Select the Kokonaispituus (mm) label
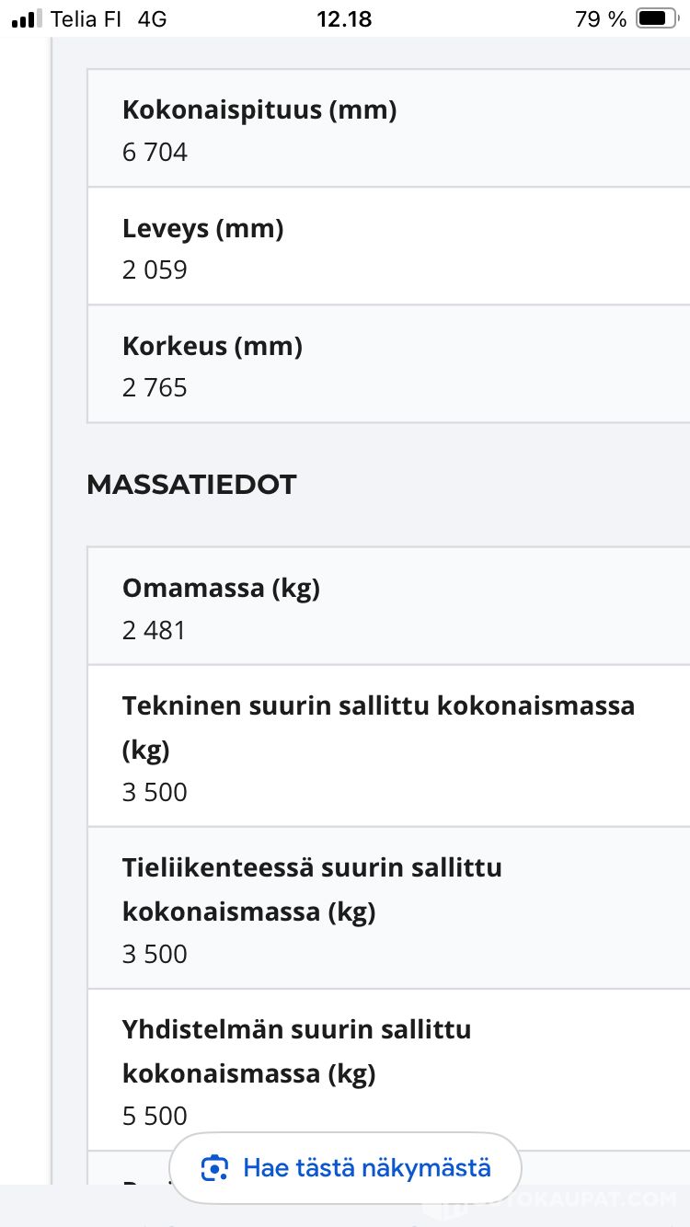The height and width of the screenshot is (1227, 690). tap(259, 110)
